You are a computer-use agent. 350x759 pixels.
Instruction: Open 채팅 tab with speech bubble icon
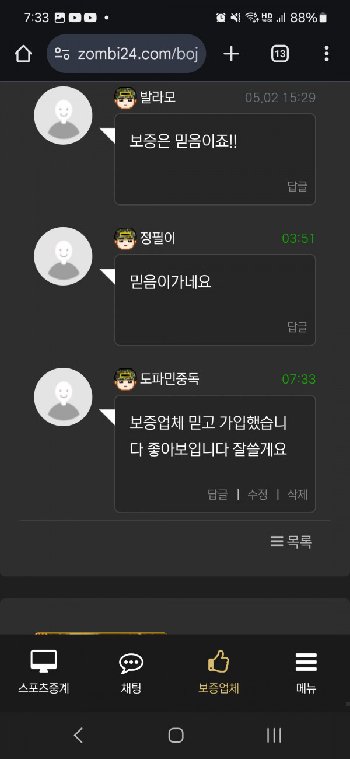pyautogui.click(x=131, y=672)
